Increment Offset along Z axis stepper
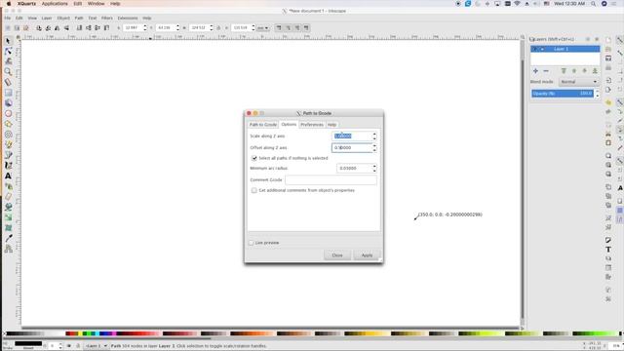Viewport: 624px width, 351px height. pos(374,145)
